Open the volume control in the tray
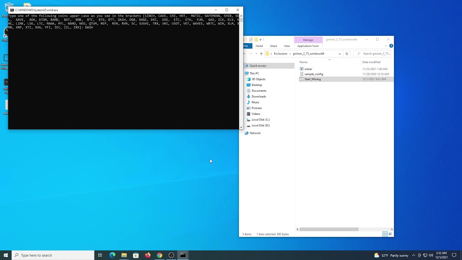The image size is (462, 260). coord(431,255)
